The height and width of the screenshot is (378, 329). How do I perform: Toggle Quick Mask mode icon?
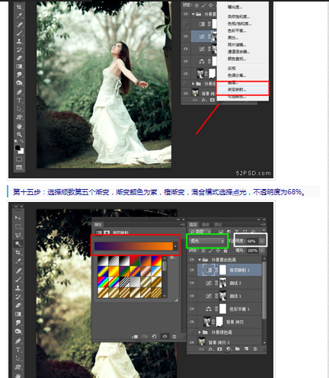(19, 159)
